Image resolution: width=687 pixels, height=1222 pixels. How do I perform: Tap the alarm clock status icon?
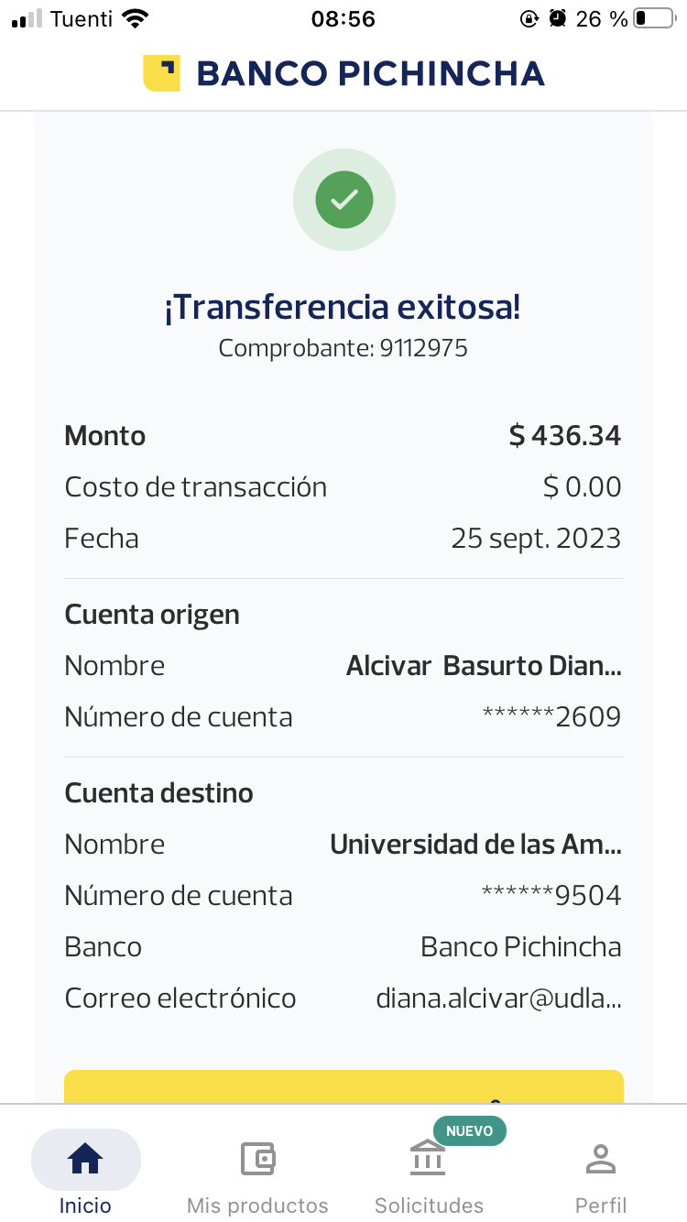[557, 18]
